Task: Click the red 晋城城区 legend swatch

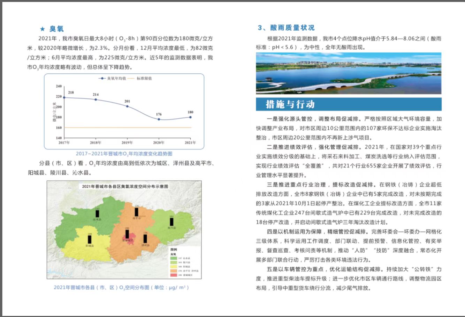Action: 173,275
